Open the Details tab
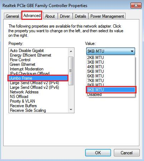The height and width of the screenshot is (161, 144). pos(81,16)
